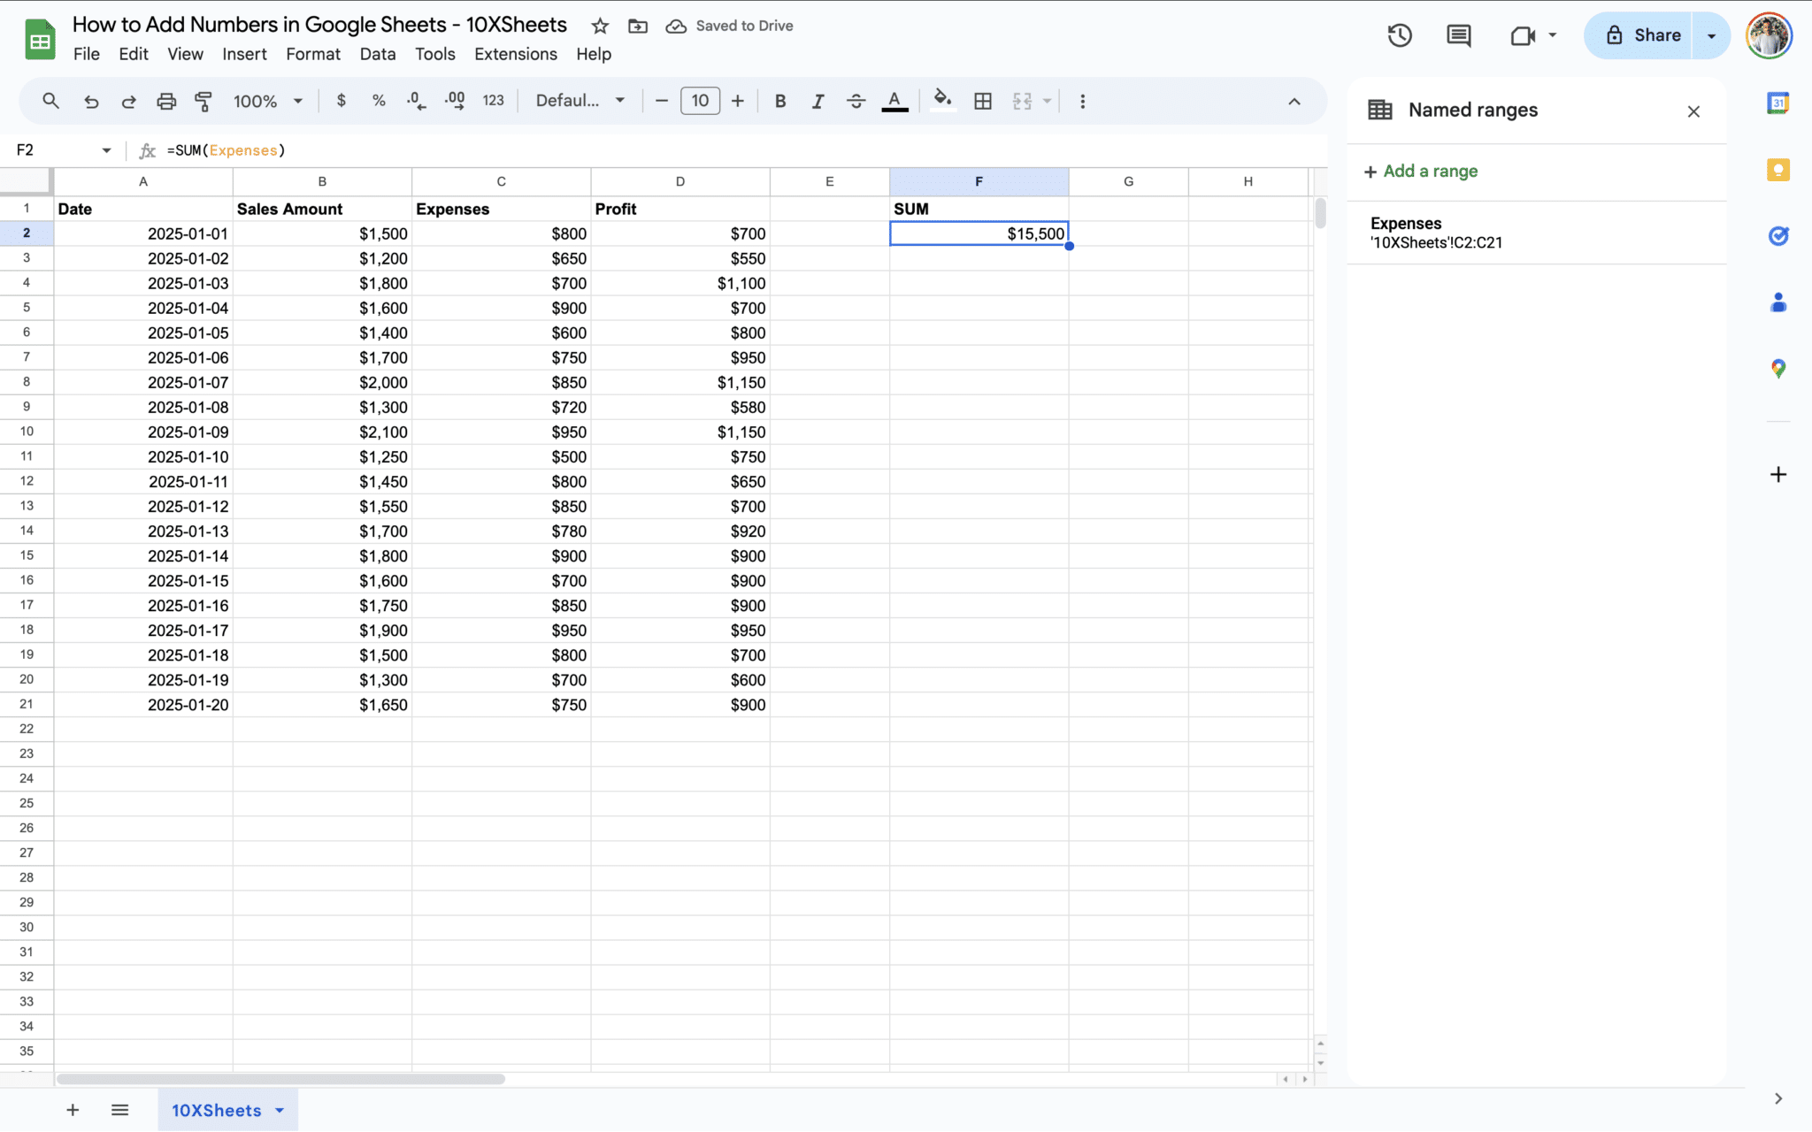Open the fill color picker
The height and width of the screenshot is (1132, 1812).
tap(942, 101)
